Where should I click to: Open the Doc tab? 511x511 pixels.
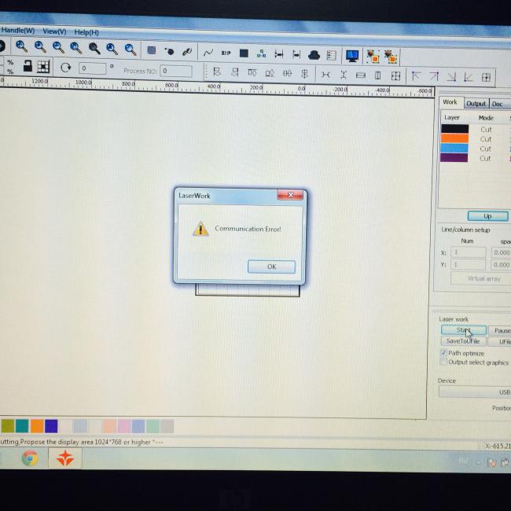498,104
